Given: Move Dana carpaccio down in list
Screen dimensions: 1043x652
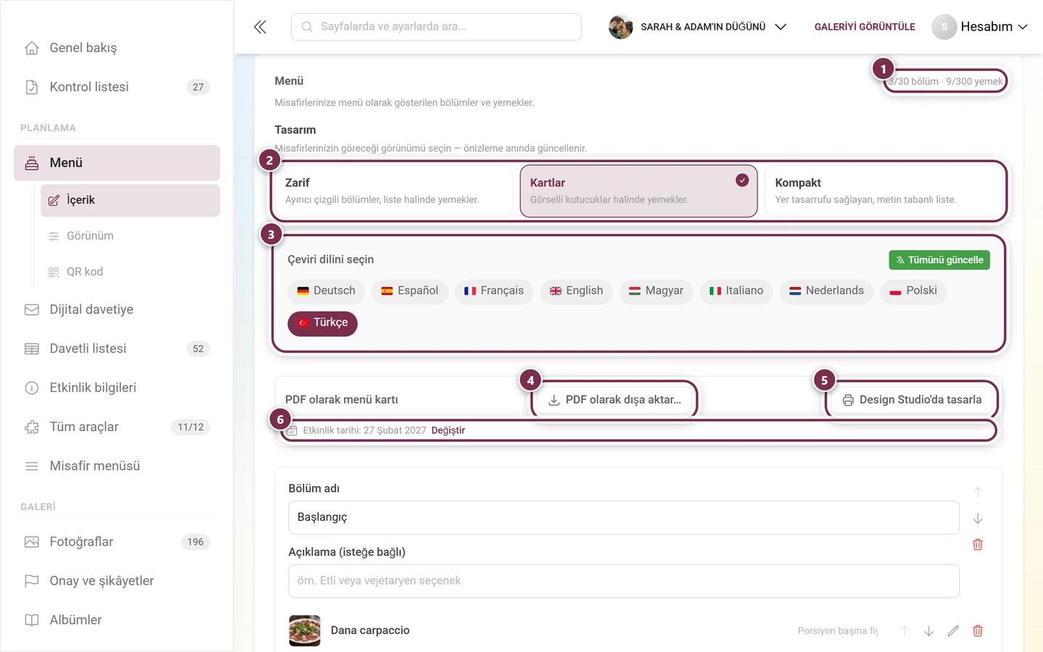Looking at the screenshot, I should [x=929, y=631].
